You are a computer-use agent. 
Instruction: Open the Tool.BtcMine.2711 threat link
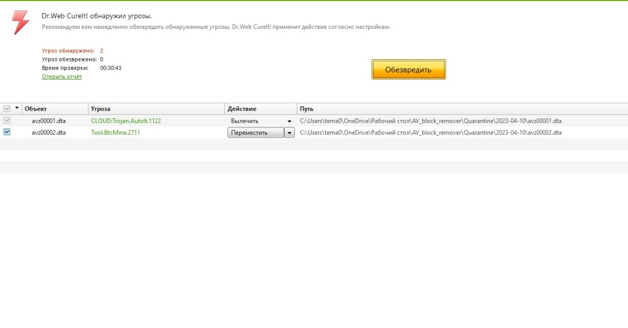(x=115, y=133)
